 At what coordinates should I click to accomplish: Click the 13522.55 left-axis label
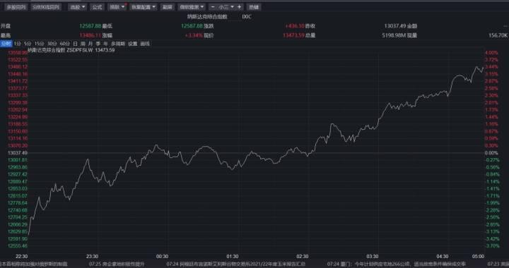point(18,60)
